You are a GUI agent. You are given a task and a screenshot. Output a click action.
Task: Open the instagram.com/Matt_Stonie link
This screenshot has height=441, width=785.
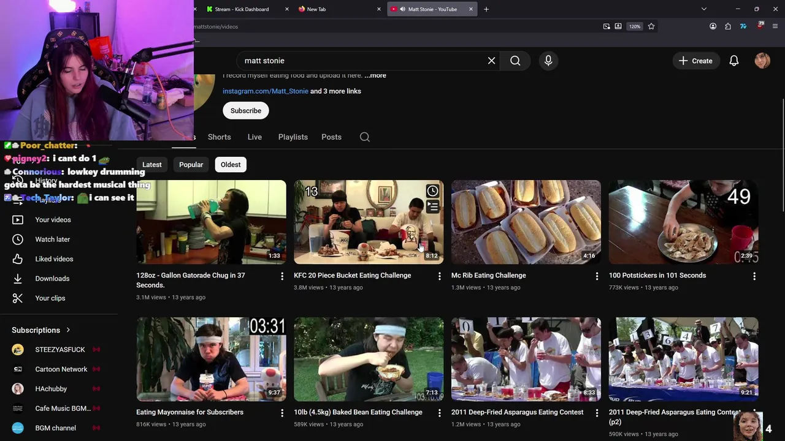tap(266, 91)
